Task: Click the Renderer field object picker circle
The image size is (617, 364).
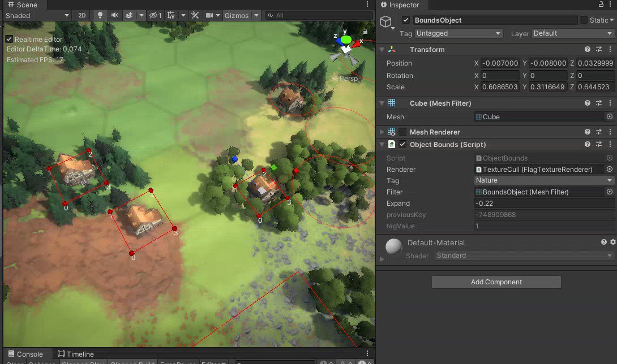Action: click(610, 169)
